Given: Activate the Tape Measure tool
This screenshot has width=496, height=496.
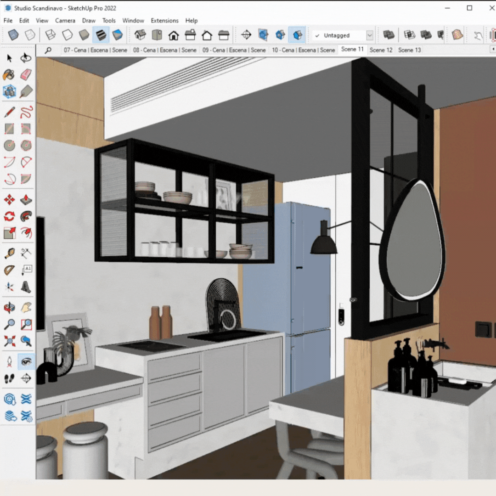Looking at the screenshot, I should [9, 254].
